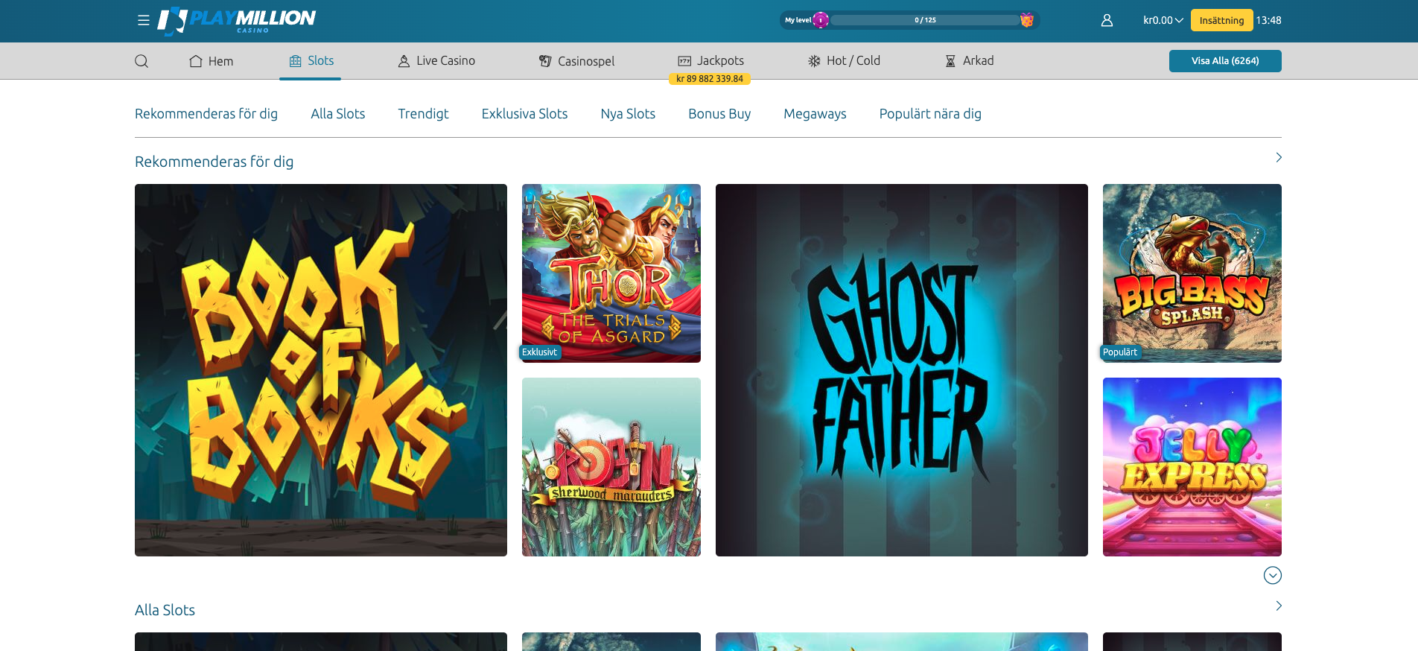Image resolution: width=1418 pixels, height=651 pixels.
Task: Open Robin Sherwood Marauders game
Action: (x=611, y=467)
